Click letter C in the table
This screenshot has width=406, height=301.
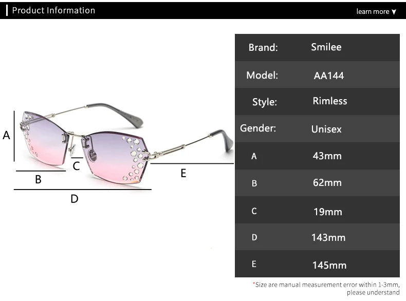point(254,211)
